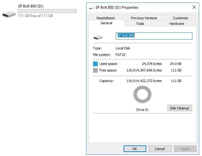The image size is (202, 156).
Task: Click Cancel to dismiss the dialog
Action: pyautogui.click(x=160, y=149)
